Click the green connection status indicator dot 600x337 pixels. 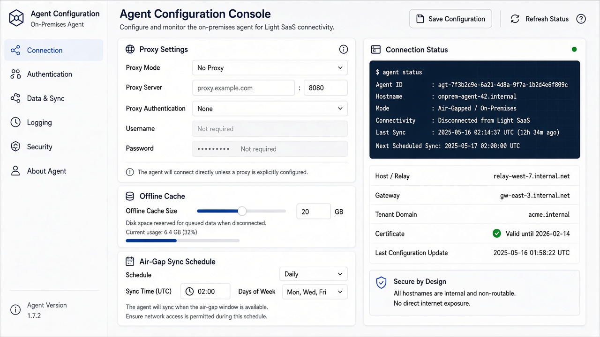pos(574,49)
